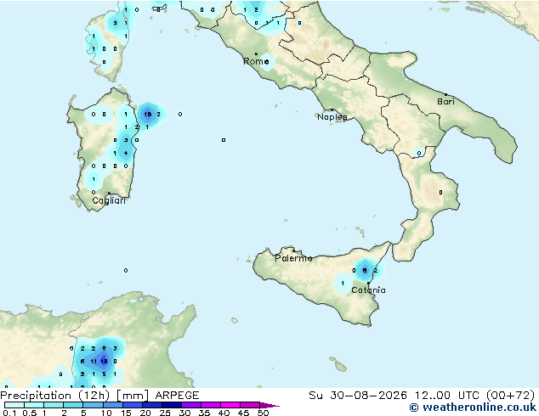
Task: Click the Naples city label
Action: click(332, 117)
